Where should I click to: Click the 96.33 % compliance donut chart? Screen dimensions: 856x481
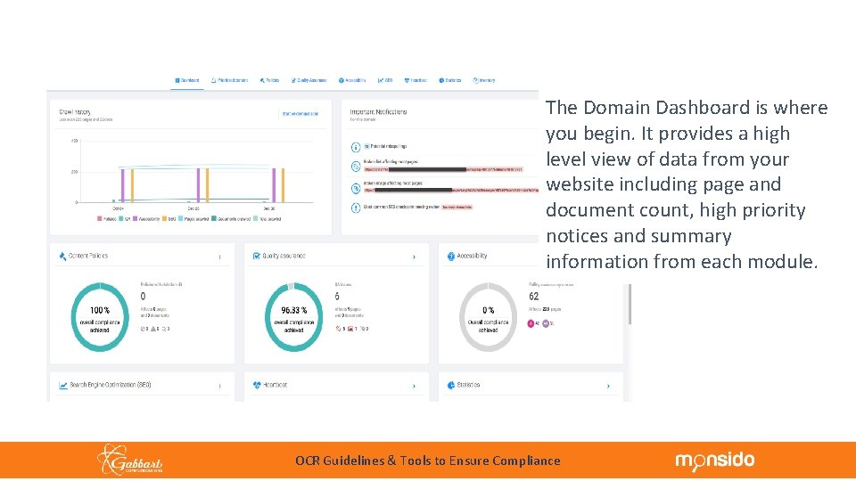tap(293, 317)
